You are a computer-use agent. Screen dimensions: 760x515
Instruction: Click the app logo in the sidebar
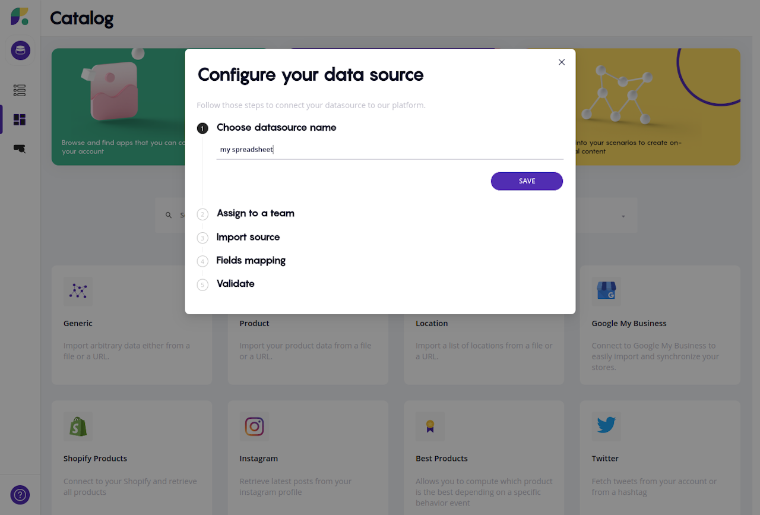[x=20, y=17]
